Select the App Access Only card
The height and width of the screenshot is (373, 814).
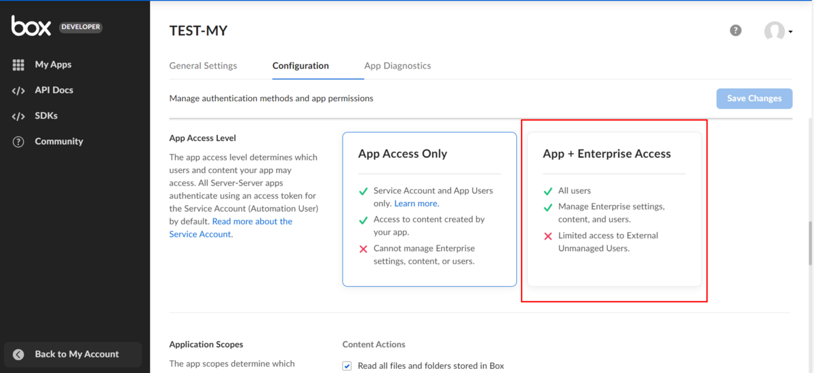(x=430, y=210)
